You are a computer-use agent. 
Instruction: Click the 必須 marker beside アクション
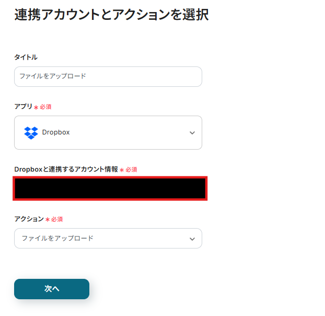pyautogui.click(x=57, y=219)
